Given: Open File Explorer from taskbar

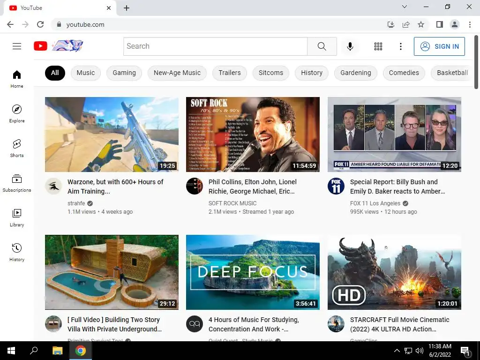Looking at the screenshot, I should [57, 351].
